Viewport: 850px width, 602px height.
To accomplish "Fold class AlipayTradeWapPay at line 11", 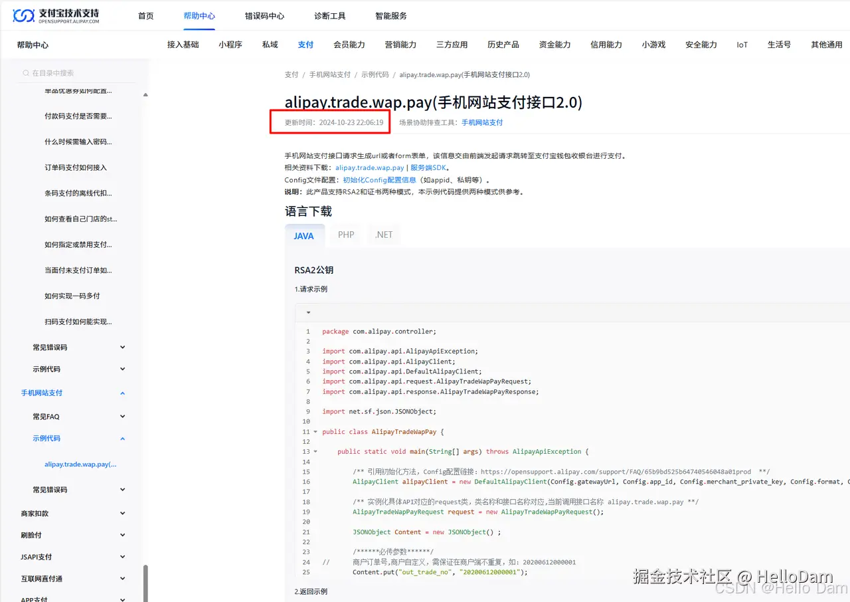I will click(x=315, y=432).
